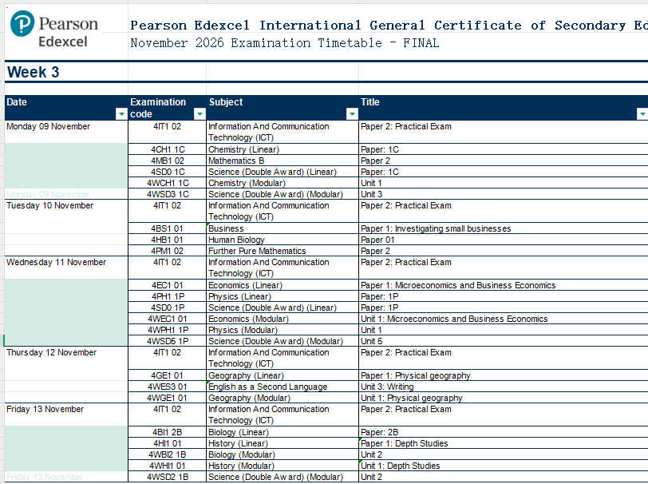Screen dimensions: 648x484
Task: Select exam code 4WSD3 1C
Action: tap(168, 194)
